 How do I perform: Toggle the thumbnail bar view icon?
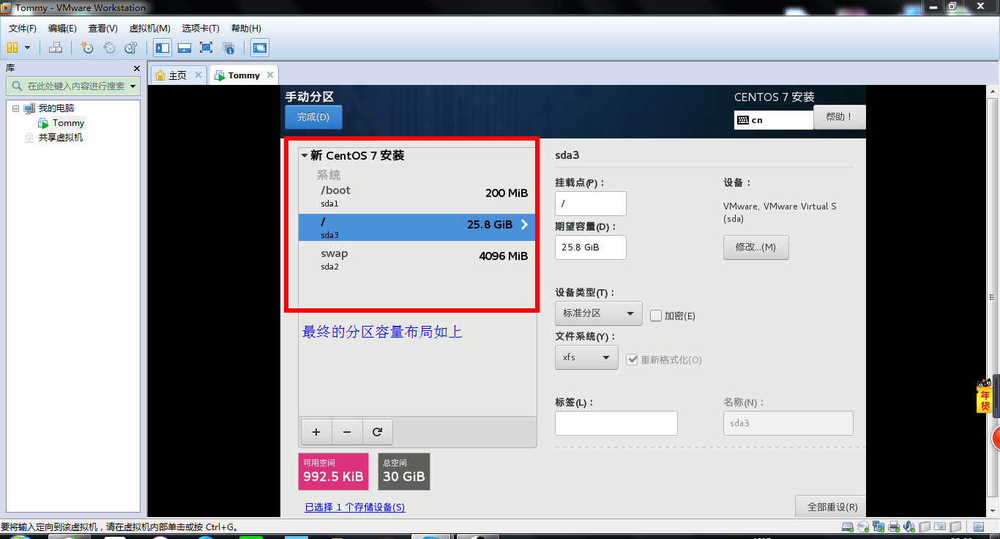coord(184,48)
